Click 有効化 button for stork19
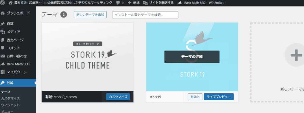The height and width of the screenshot is (113, 304). (x=195, y=97)
